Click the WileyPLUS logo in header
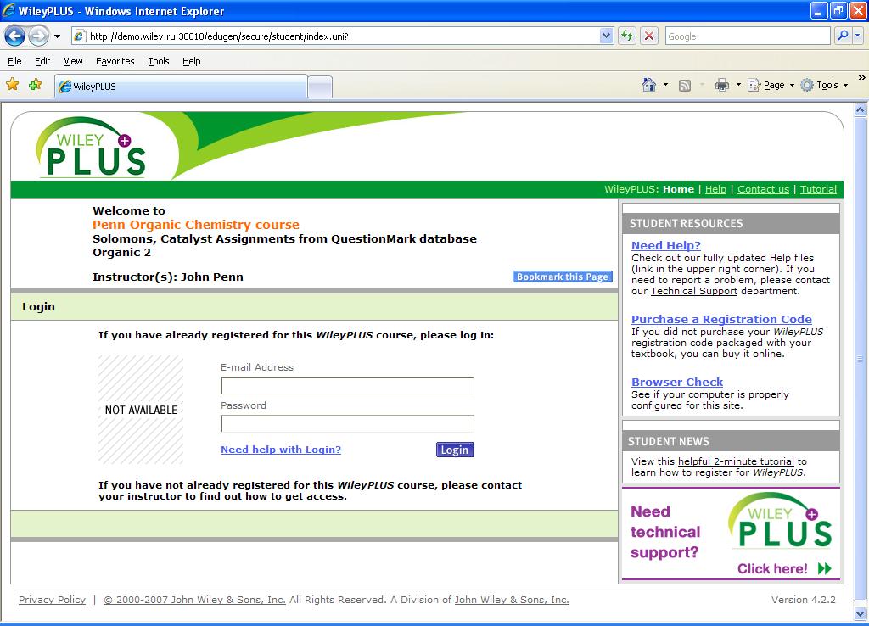 (92, 148)
